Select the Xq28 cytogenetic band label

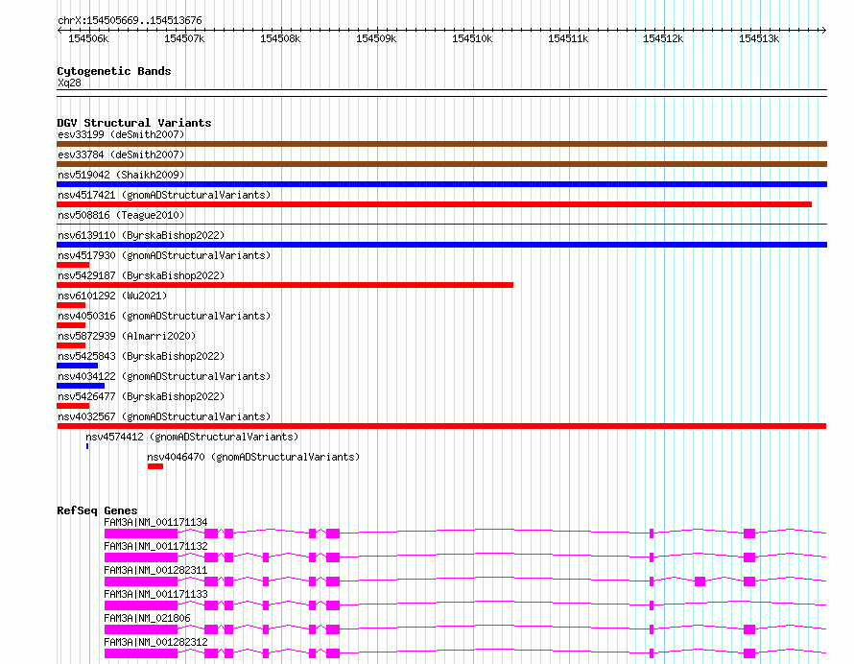[69, 83]
